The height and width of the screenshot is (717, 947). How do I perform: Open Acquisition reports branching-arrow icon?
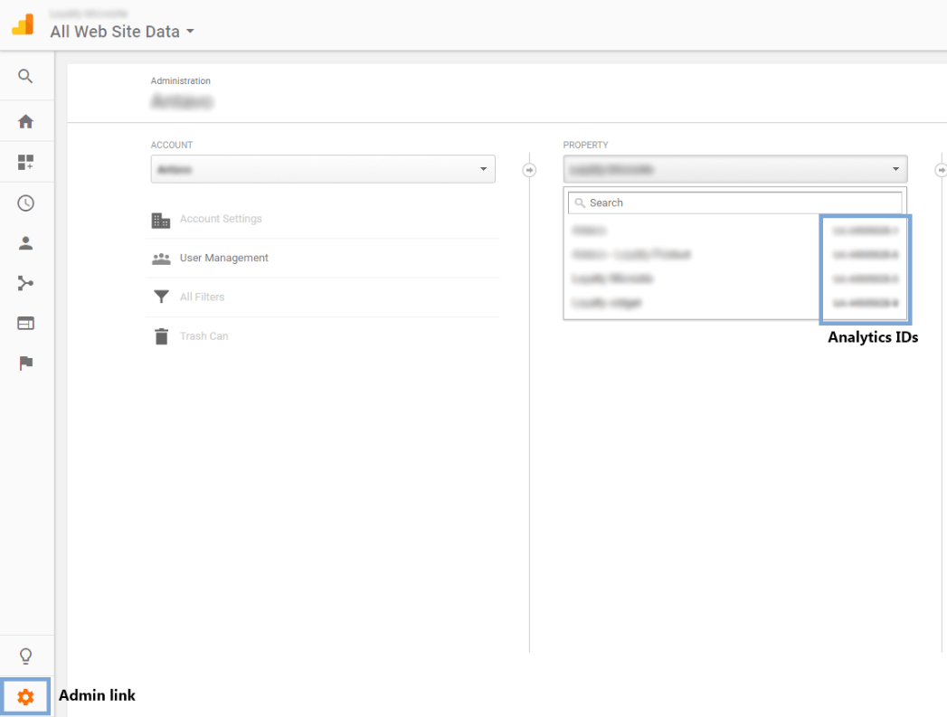(25, 283)
